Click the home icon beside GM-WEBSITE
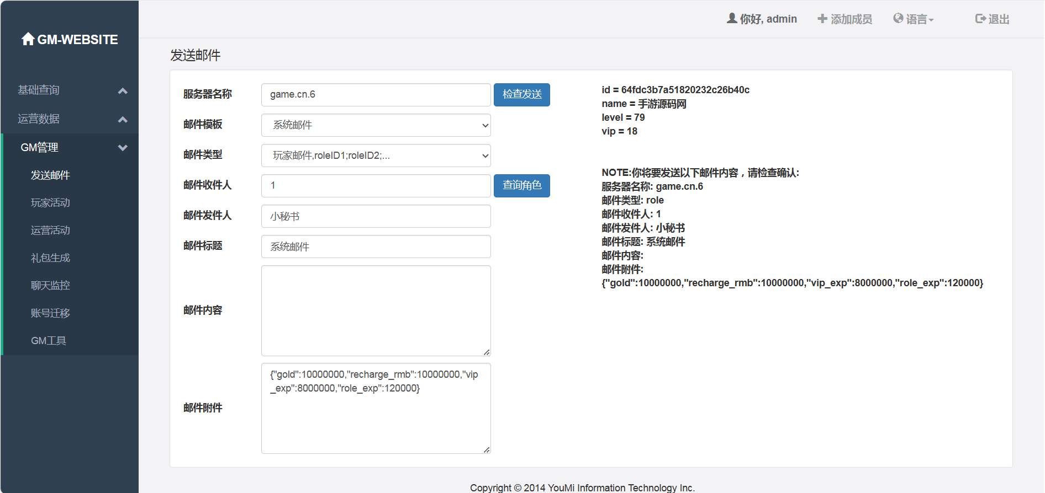1045x493 pixels. pos(28,39)
